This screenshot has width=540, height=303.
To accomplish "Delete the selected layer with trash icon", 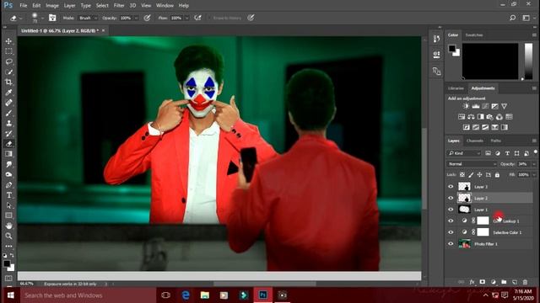I will point(525,282).
